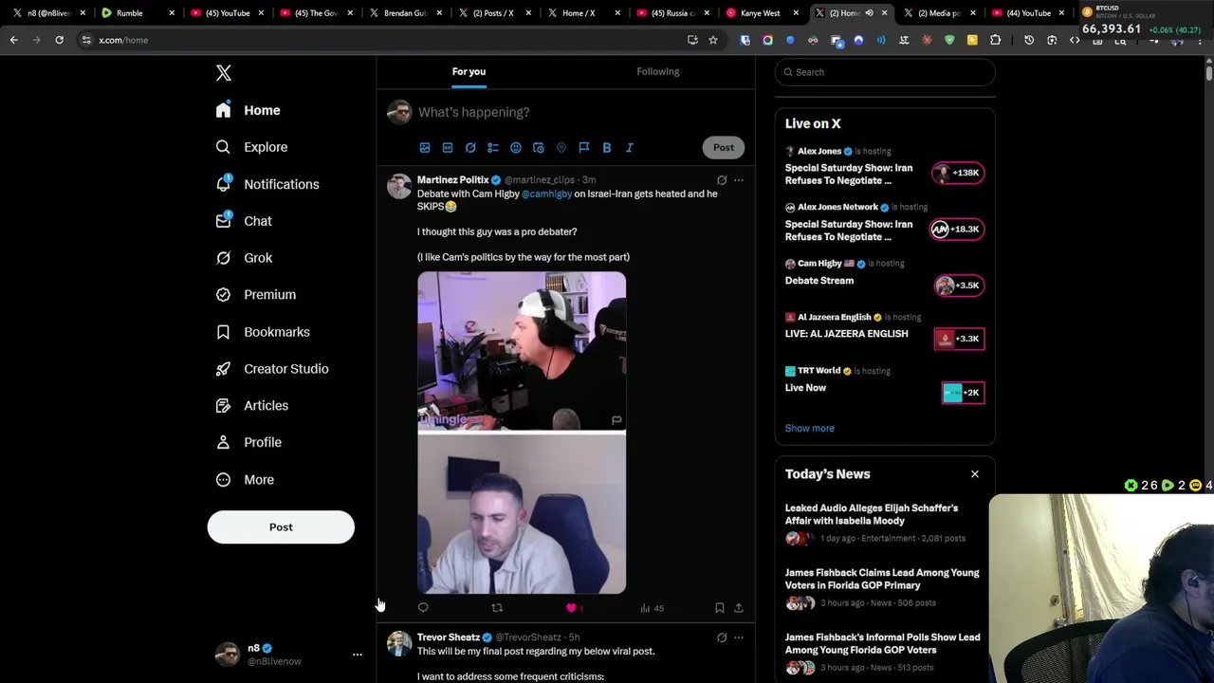This screenshot has height=683, width=1214.
Task: Open James Fishback's Informal Polls news story
Action: pyautogui.click(x=884, y=654)
